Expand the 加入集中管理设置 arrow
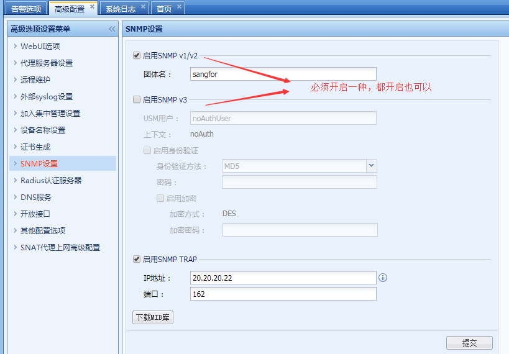This screenshot has height=354, width=509. (16, 113)
